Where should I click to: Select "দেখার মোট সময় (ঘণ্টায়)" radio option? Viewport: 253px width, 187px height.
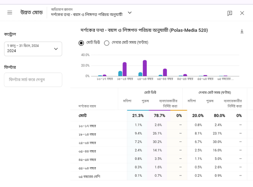point(107,43)
